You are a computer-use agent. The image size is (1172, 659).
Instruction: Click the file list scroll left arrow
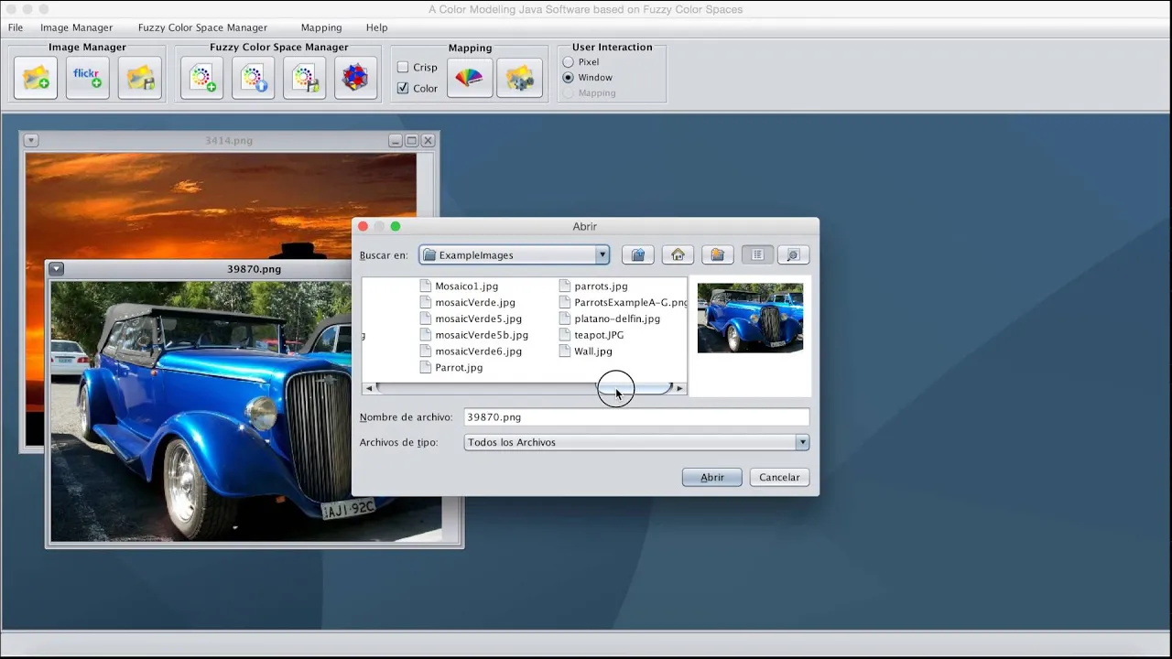tap(369, 388)
